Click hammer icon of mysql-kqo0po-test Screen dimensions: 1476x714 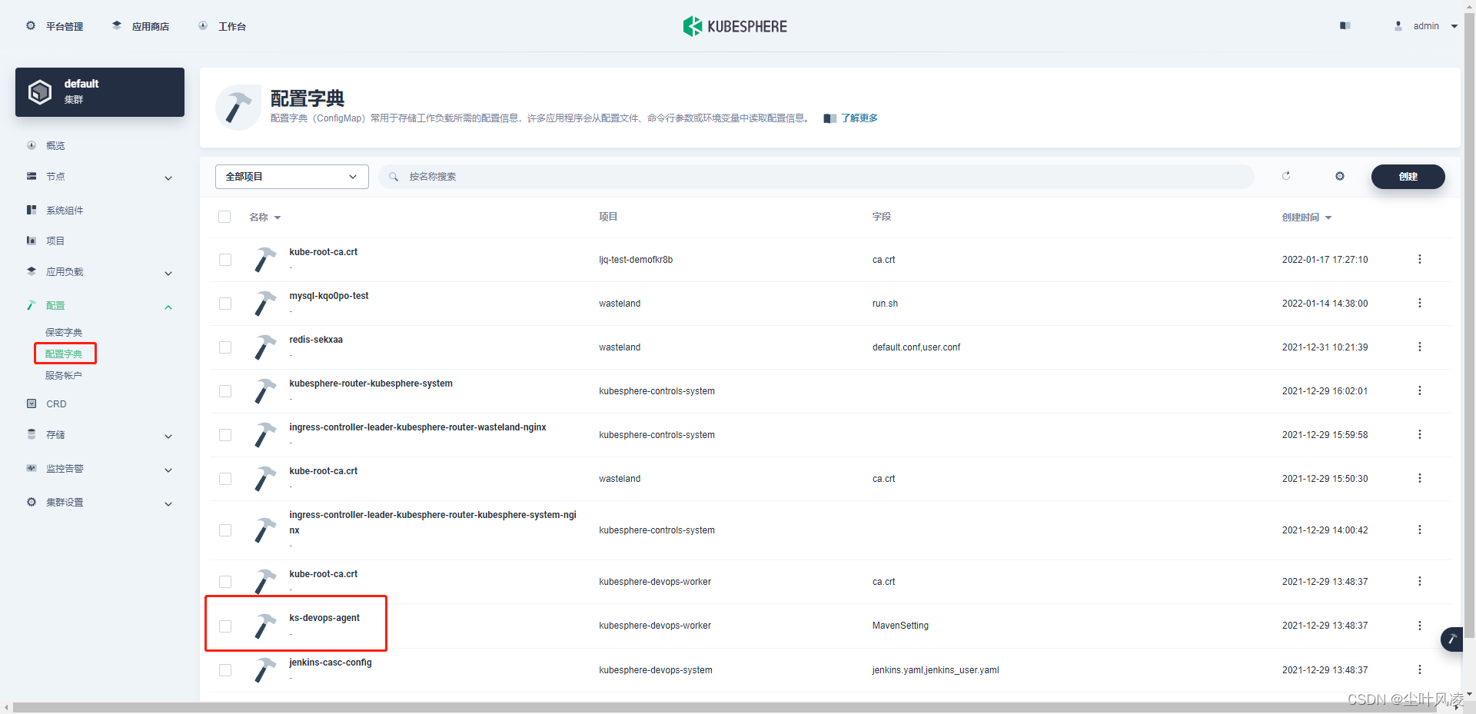pos(265,304)
